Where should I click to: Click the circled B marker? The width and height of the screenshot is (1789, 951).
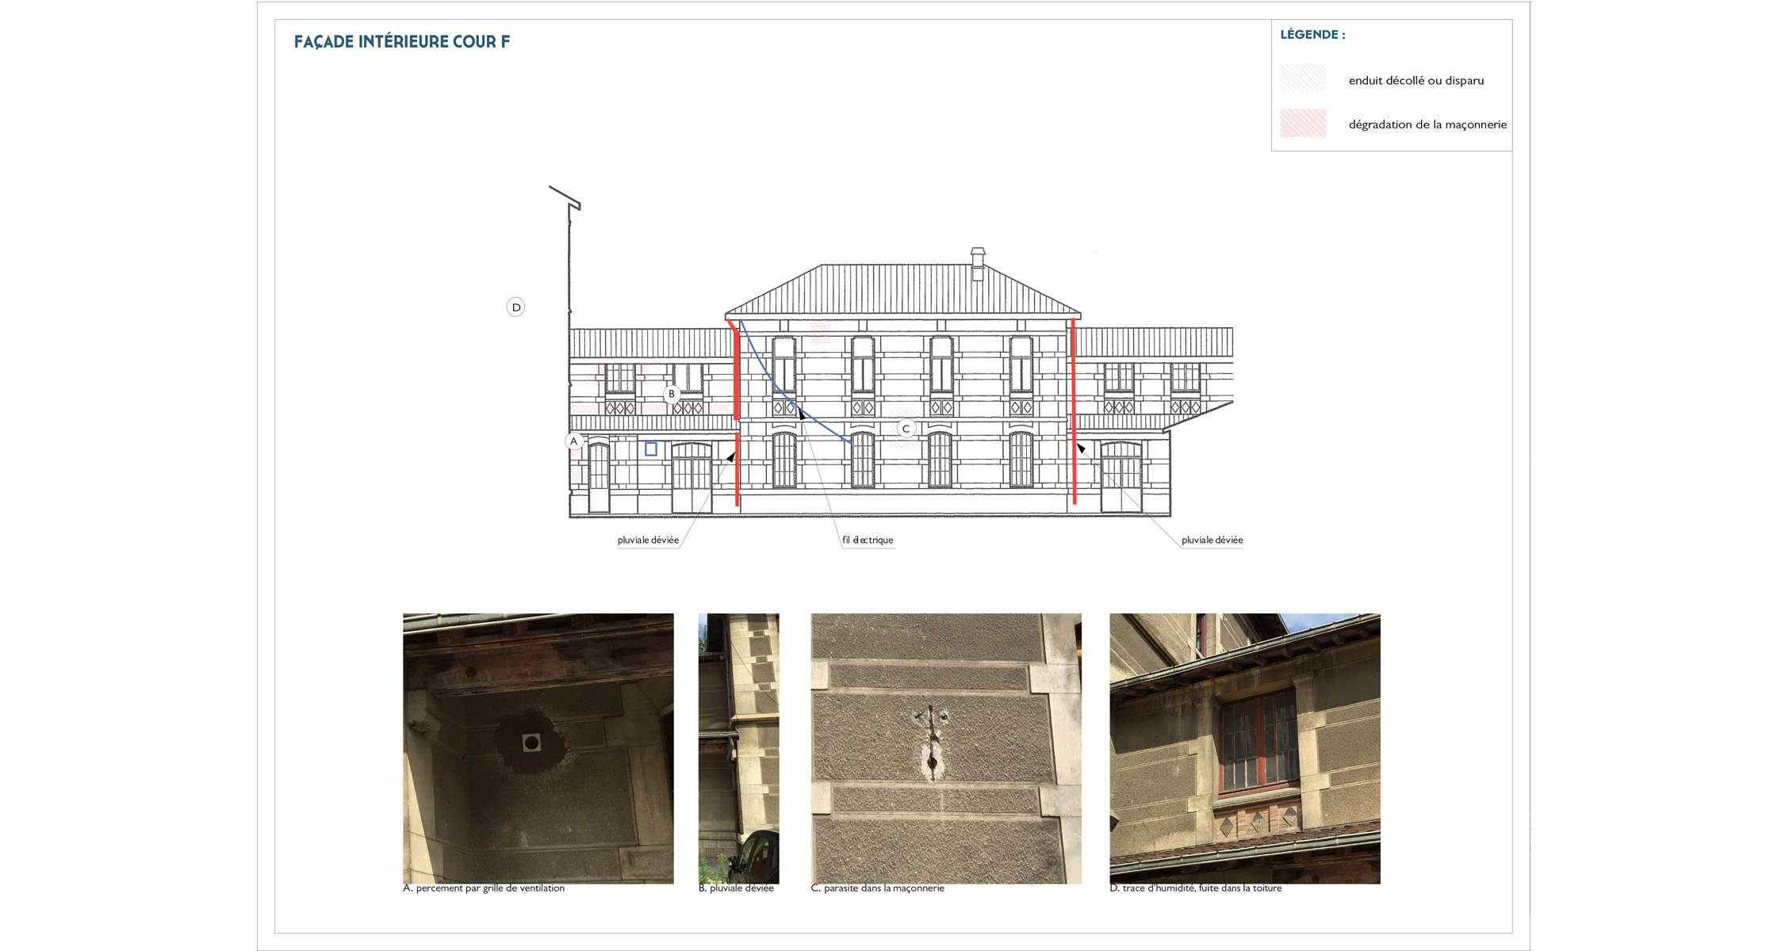pos(672,394)
